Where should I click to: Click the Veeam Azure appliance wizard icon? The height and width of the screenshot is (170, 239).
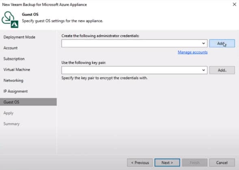pos(10,19)
